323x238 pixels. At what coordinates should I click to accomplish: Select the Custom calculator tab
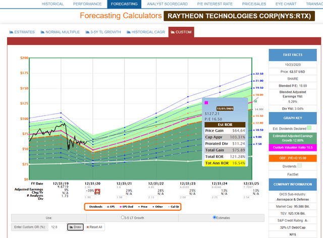pos(181,32)
